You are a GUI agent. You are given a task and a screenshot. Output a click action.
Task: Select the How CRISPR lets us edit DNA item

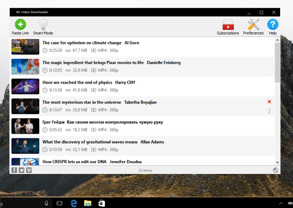pos(142,161)
